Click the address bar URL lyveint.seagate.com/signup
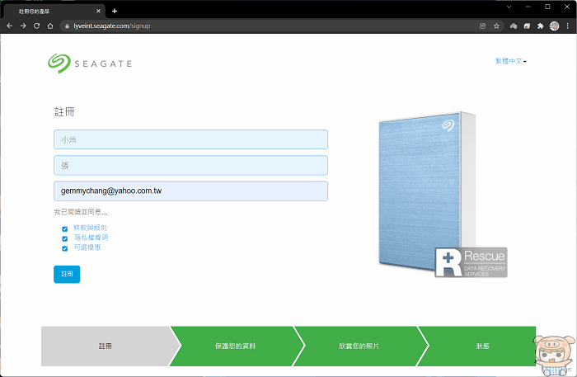This screenshot has height=377, width=577. [x=112, y=26]
